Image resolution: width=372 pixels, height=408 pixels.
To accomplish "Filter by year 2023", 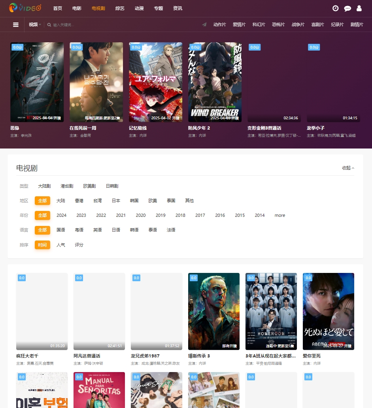I will click(81, 215).
